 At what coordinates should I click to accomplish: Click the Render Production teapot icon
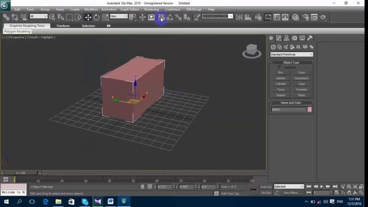tap(323, 17)
